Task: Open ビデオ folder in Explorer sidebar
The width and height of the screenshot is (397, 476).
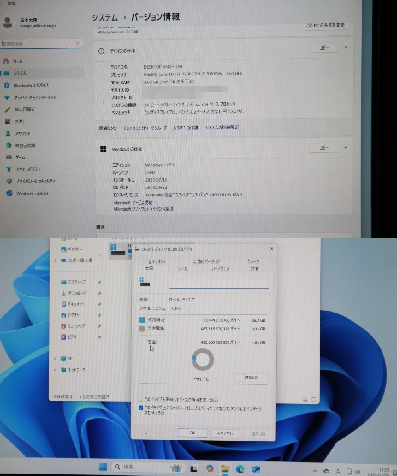Action: tap(69, 337)
